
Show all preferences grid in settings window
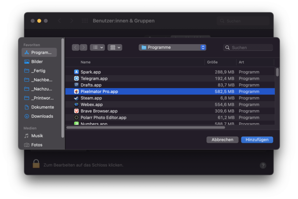pos(85,21)
